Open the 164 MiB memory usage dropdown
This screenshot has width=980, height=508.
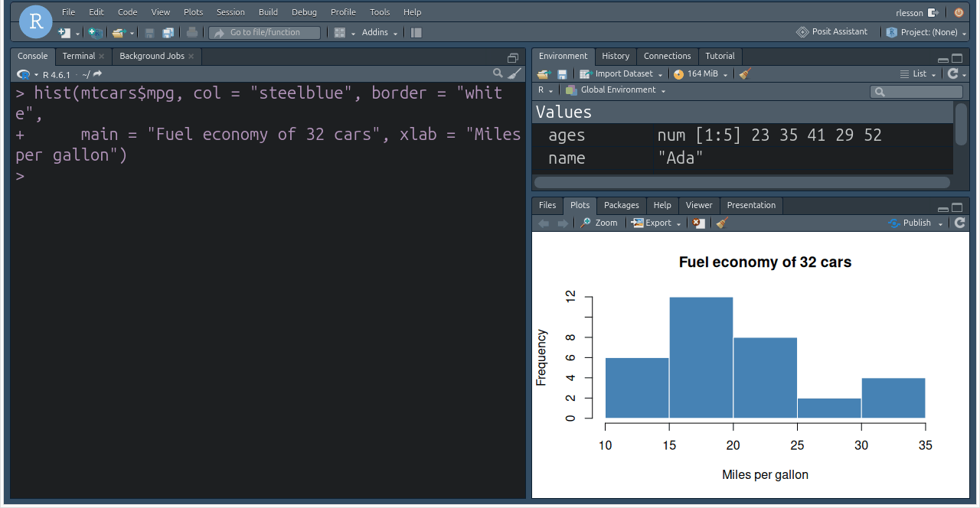pos(701,73)
